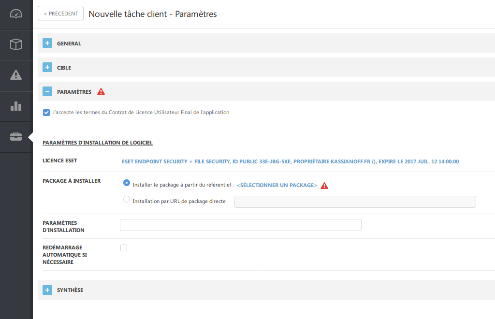Expand the General section plus icon

click(x=47, y=43)
